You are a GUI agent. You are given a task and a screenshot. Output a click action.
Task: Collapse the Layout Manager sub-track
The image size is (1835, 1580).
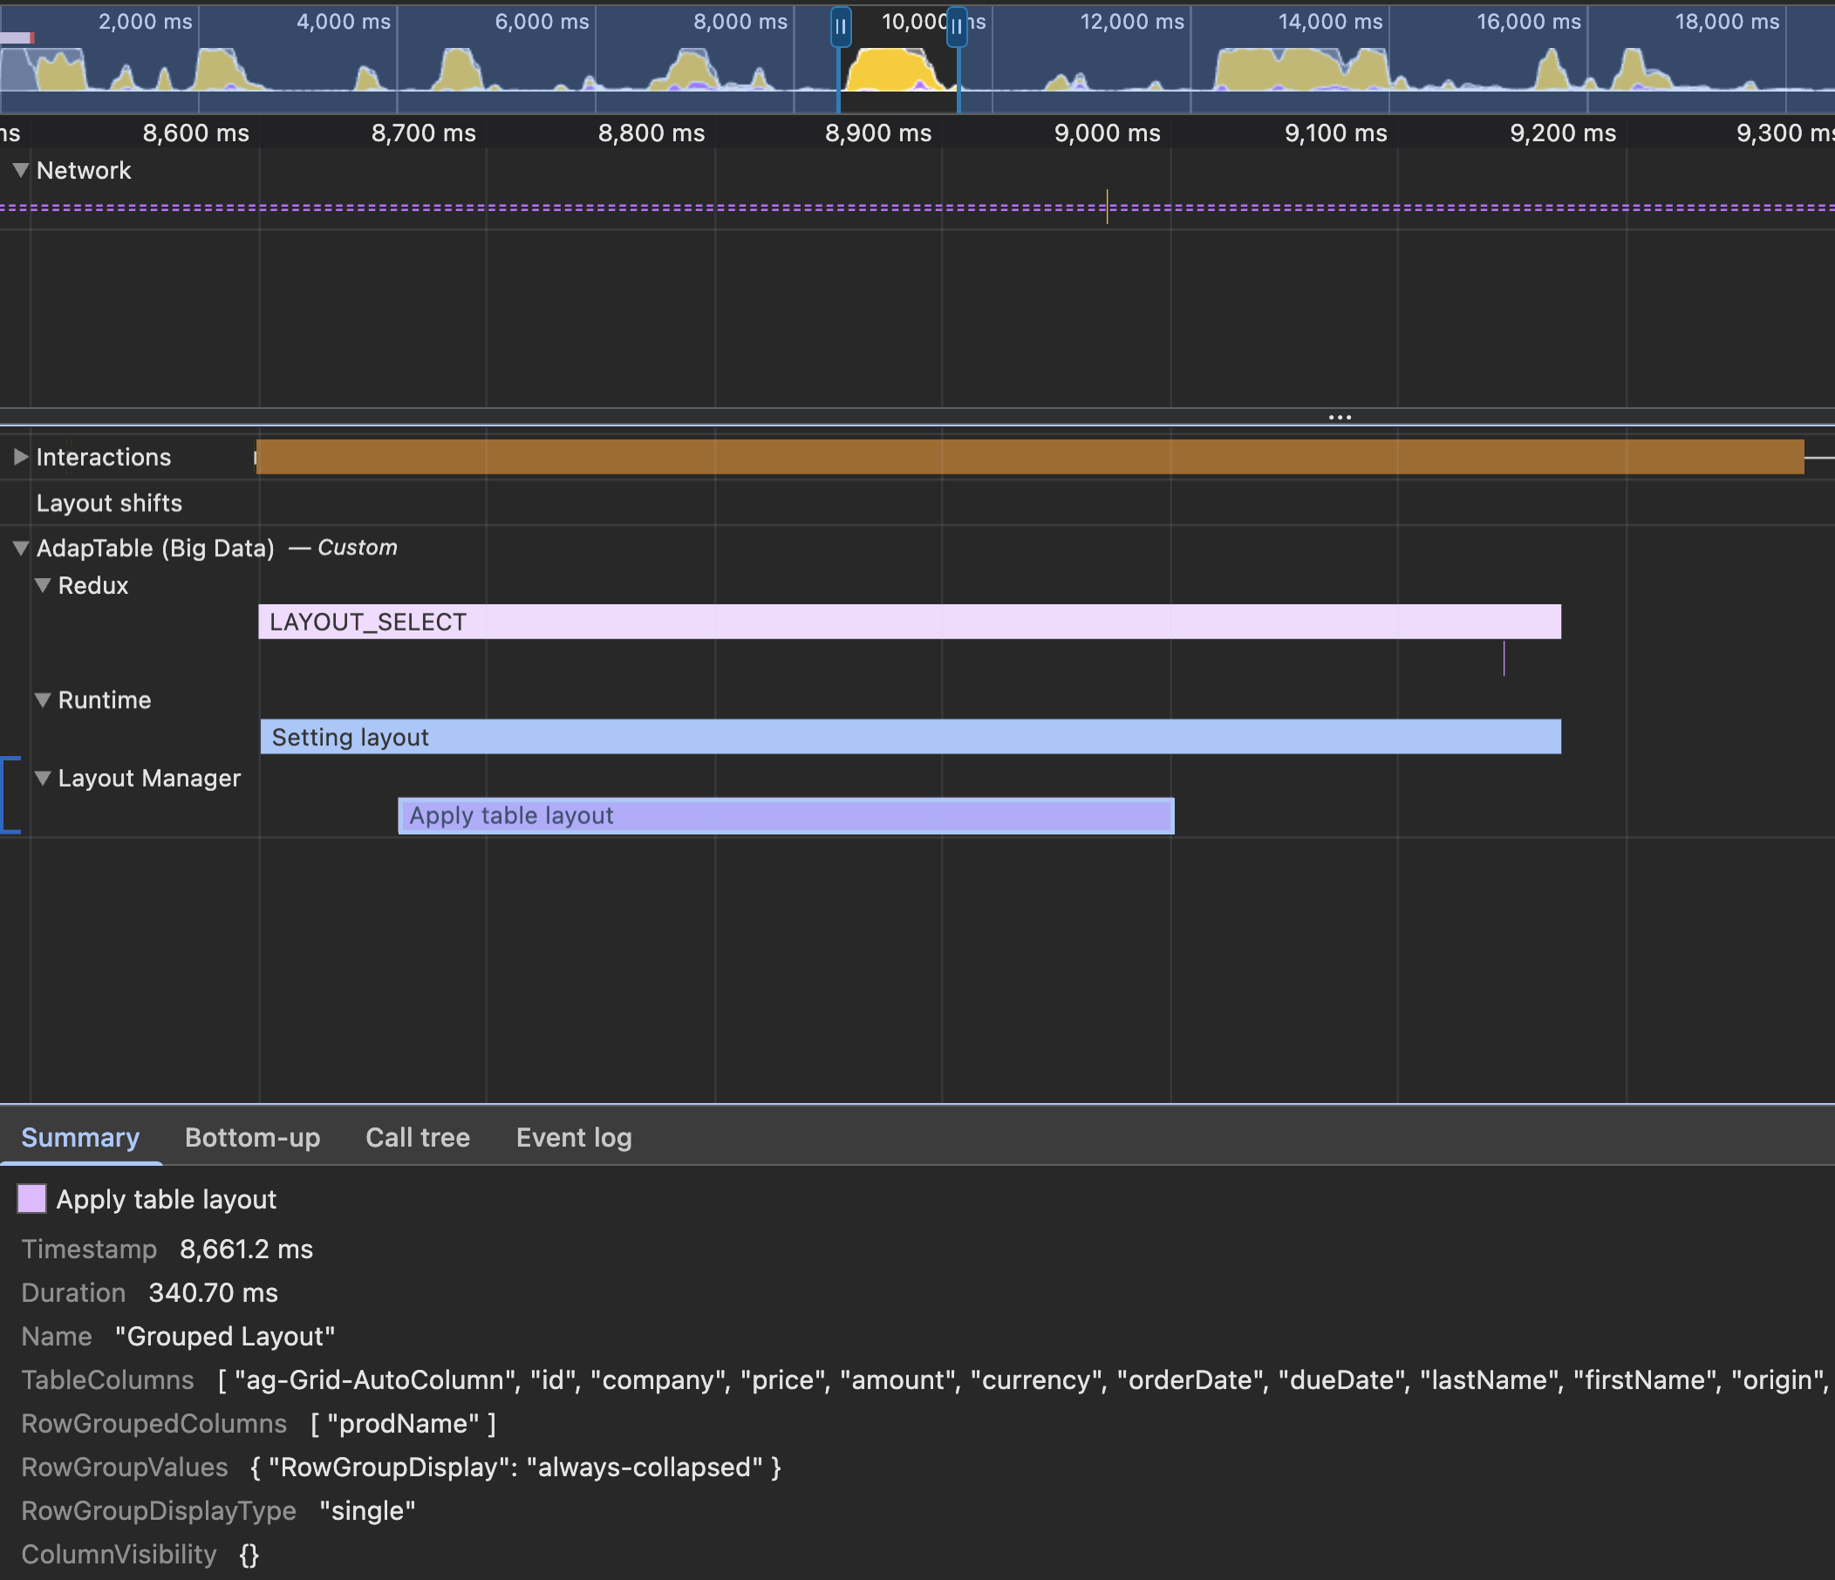(43, 779)
